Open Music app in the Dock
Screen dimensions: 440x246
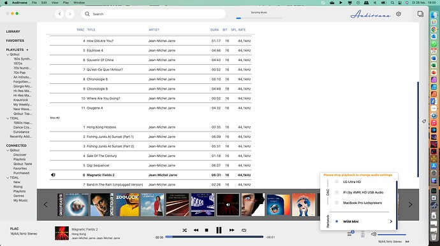click(x=434, y=123)
